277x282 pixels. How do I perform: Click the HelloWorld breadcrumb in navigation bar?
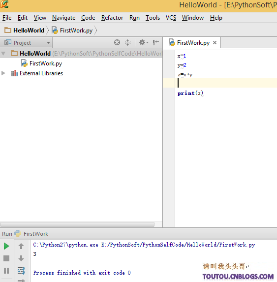click(x=24, y=31)
